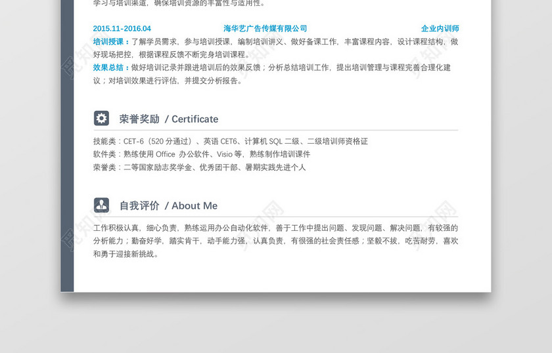Click the line starting with 软件类：熟练使用 Office
The height and width of the screenshot is (353, 552).
coord(202,154)
